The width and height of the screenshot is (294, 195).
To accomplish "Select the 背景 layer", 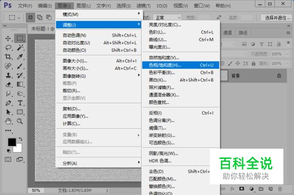I will 254,76.
